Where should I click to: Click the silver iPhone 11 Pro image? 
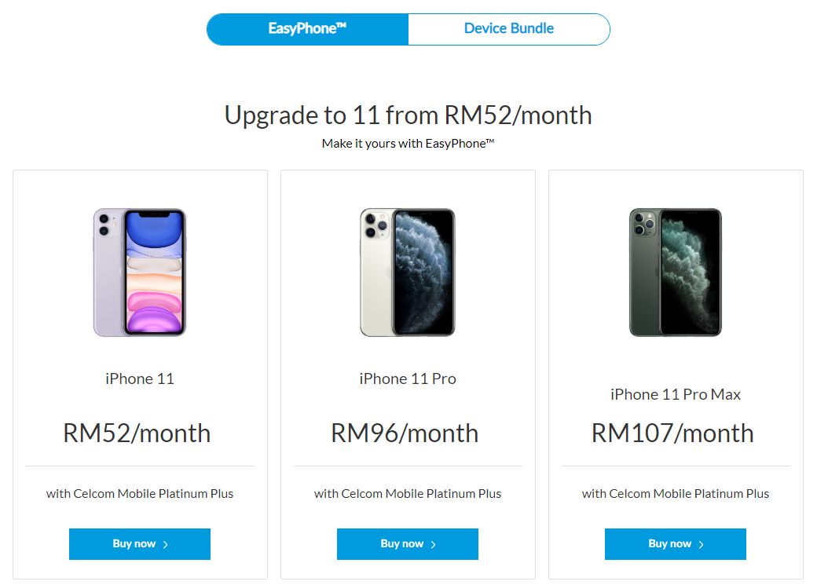(x=408, y=272)
